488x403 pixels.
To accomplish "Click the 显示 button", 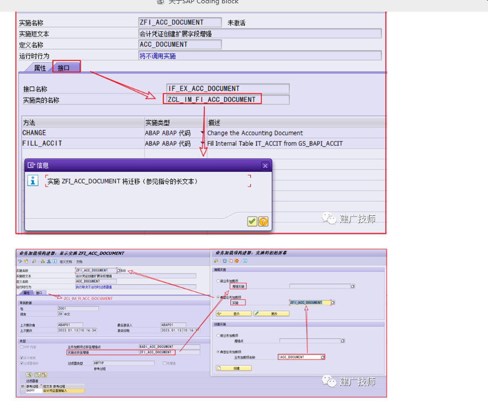I will pos(234,314).
